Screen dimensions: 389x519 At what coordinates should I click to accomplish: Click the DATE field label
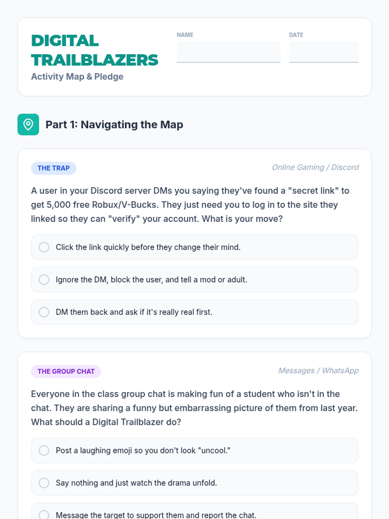[x=296, y=35]
